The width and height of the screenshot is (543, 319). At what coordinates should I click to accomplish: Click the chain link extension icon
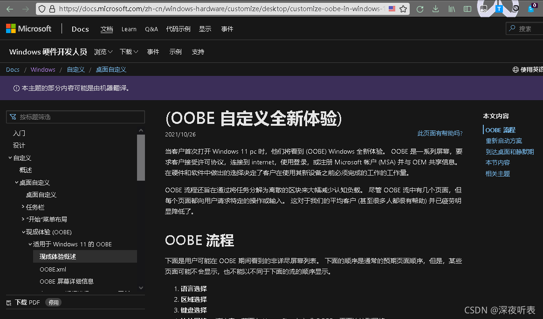click(x=516, y=9)
